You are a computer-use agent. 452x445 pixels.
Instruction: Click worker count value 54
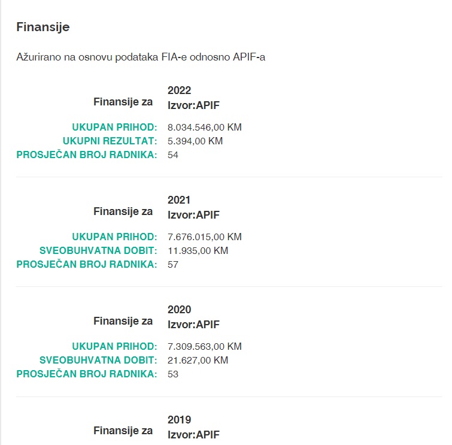point(174,155)
